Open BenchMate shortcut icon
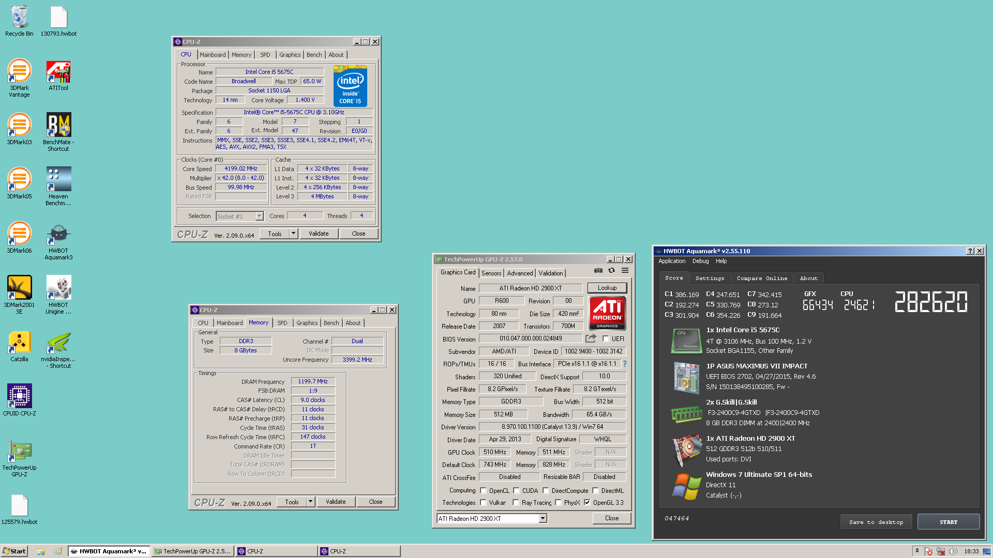This screenshot has height=558, width=993. (x=58, y=132)
